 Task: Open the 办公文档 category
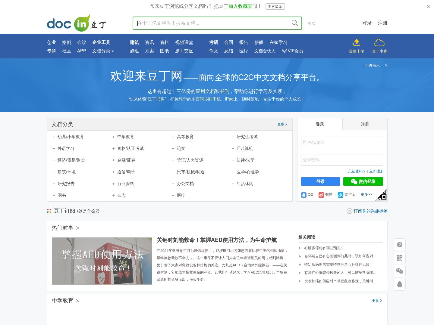(185, 184)
